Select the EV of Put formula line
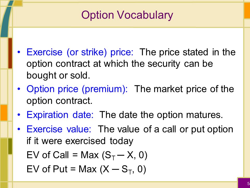The image size is (250, 188). pos(86,169)
